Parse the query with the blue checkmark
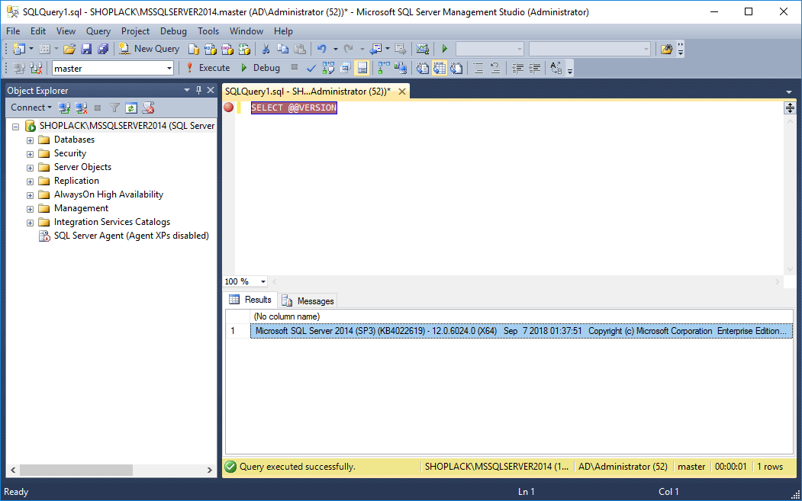This screenshot has height=501, width=802. click(x=311, y=68)
